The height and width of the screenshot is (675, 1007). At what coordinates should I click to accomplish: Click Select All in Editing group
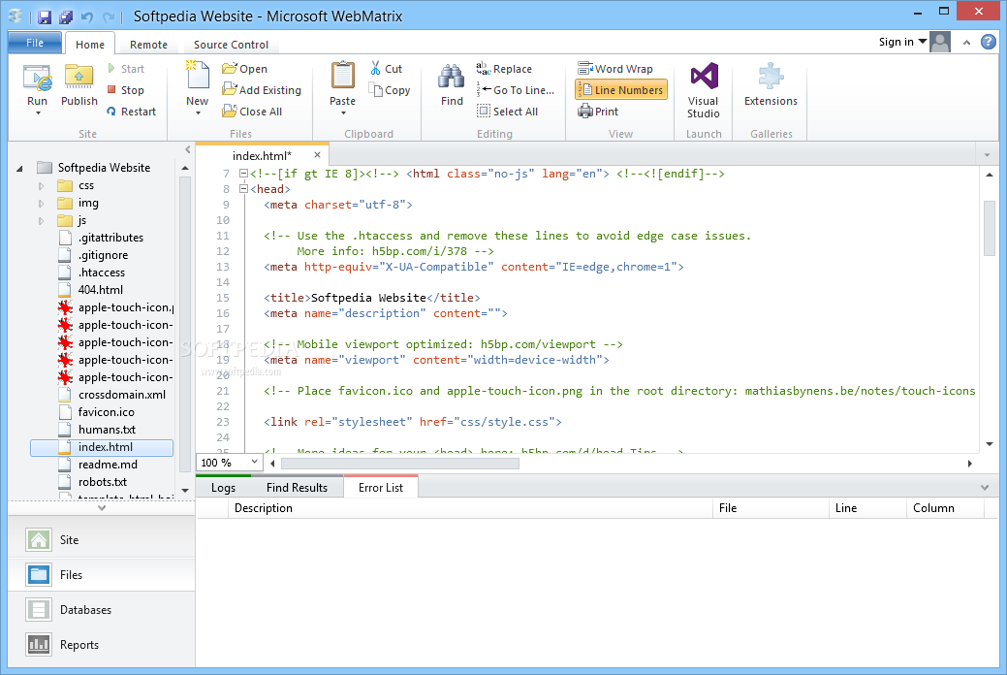507,112
